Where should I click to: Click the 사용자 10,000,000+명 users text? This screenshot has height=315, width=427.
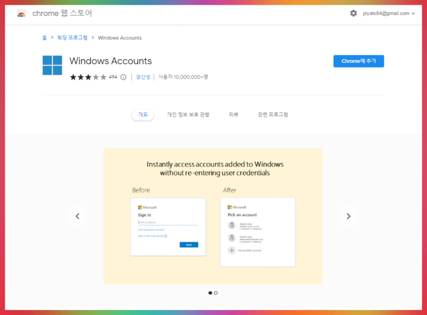coord(183,77)
